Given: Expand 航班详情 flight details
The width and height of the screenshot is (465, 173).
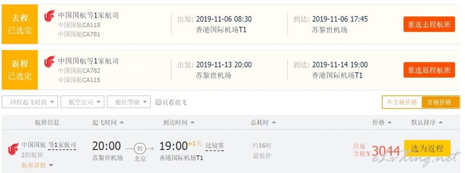Looking at the screenshot, I should click(x=37, y=165).
